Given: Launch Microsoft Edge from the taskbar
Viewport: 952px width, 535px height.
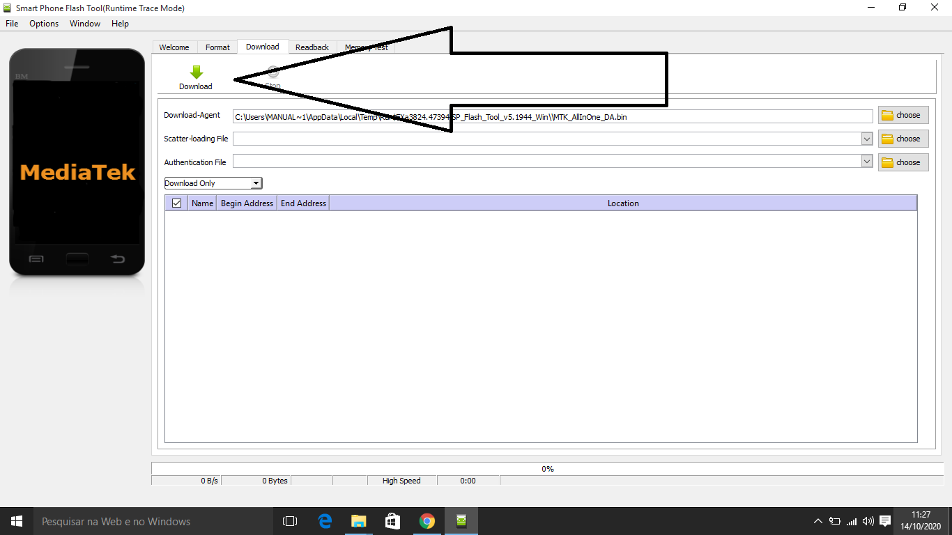Looking at the screenshot, I should pos(325,521).
